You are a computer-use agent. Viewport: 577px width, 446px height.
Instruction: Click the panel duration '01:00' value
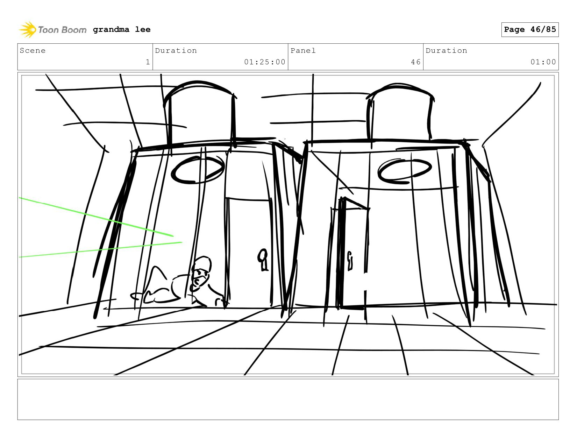click(543, 62)
